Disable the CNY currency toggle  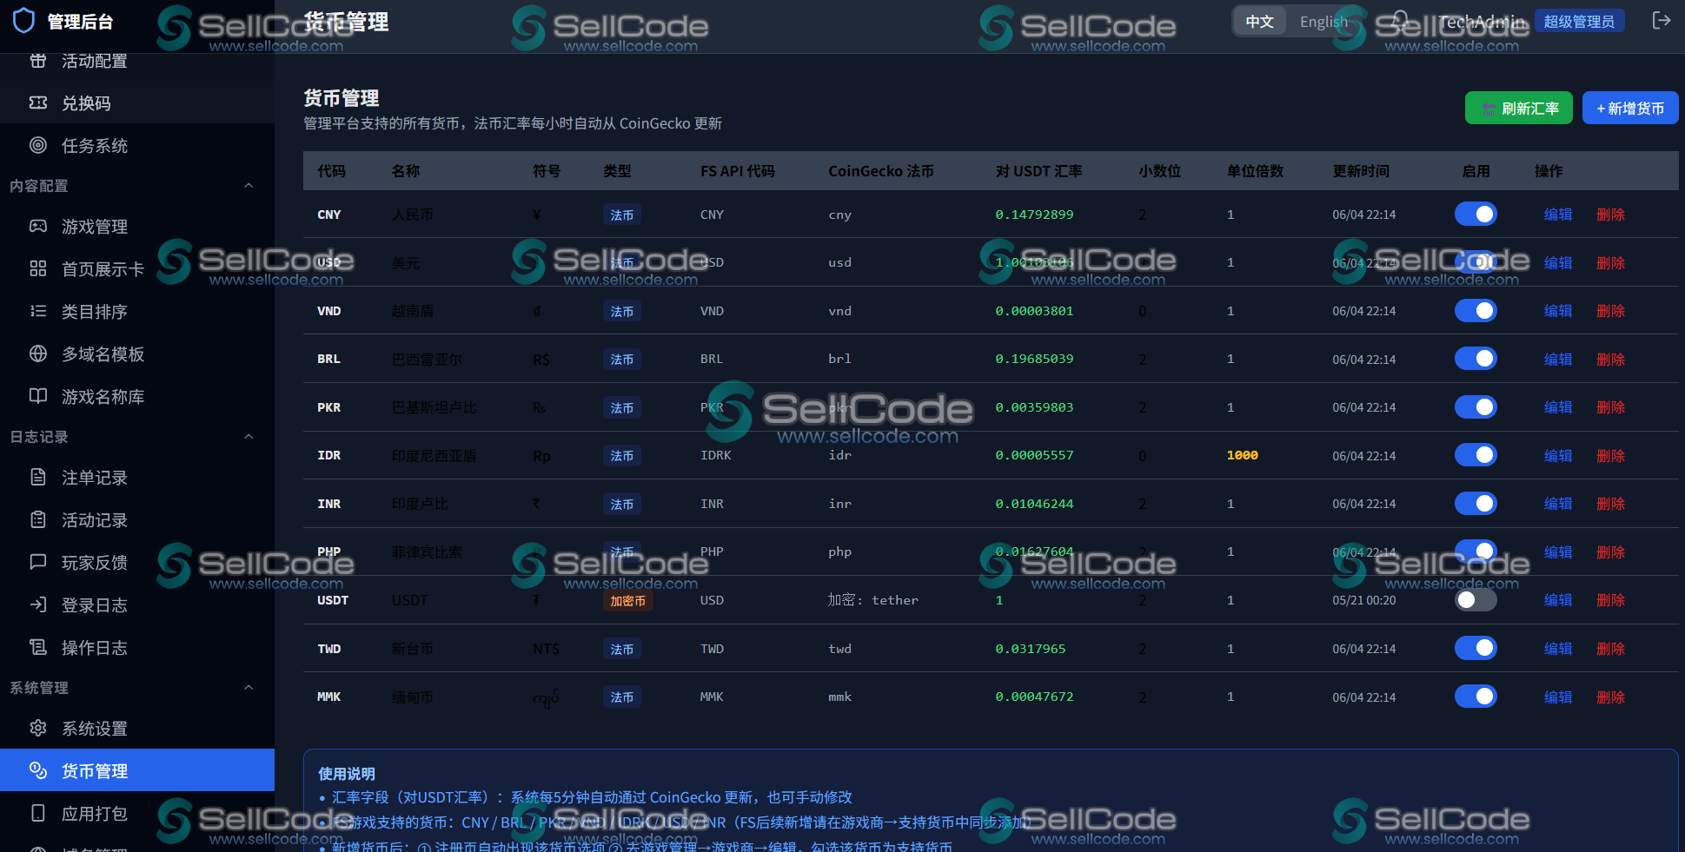[x=1476, y=214]
